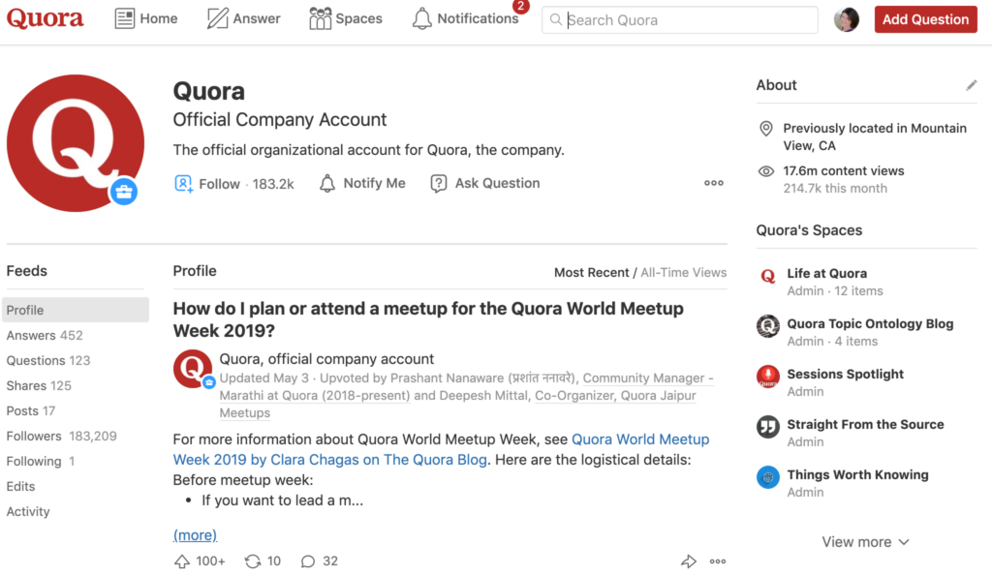Click Things Worth Knowing globe icon
The width and height of the screenshot is (992, 575).
[x=768, y=477]
